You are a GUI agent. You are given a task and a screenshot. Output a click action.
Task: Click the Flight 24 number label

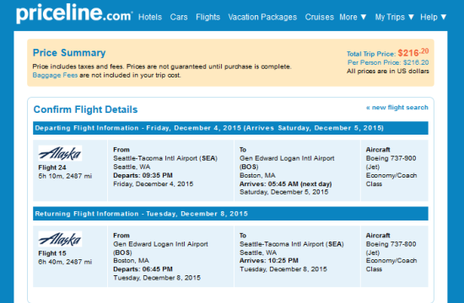(52, 167)
